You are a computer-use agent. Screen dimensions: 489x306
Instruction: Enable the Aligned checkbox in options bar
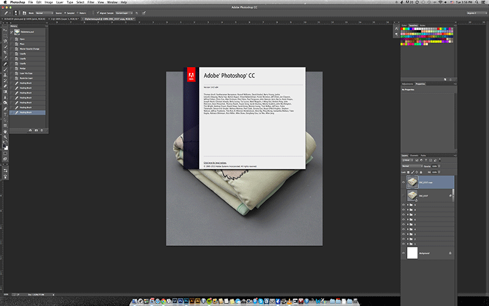tap(99, 12)
